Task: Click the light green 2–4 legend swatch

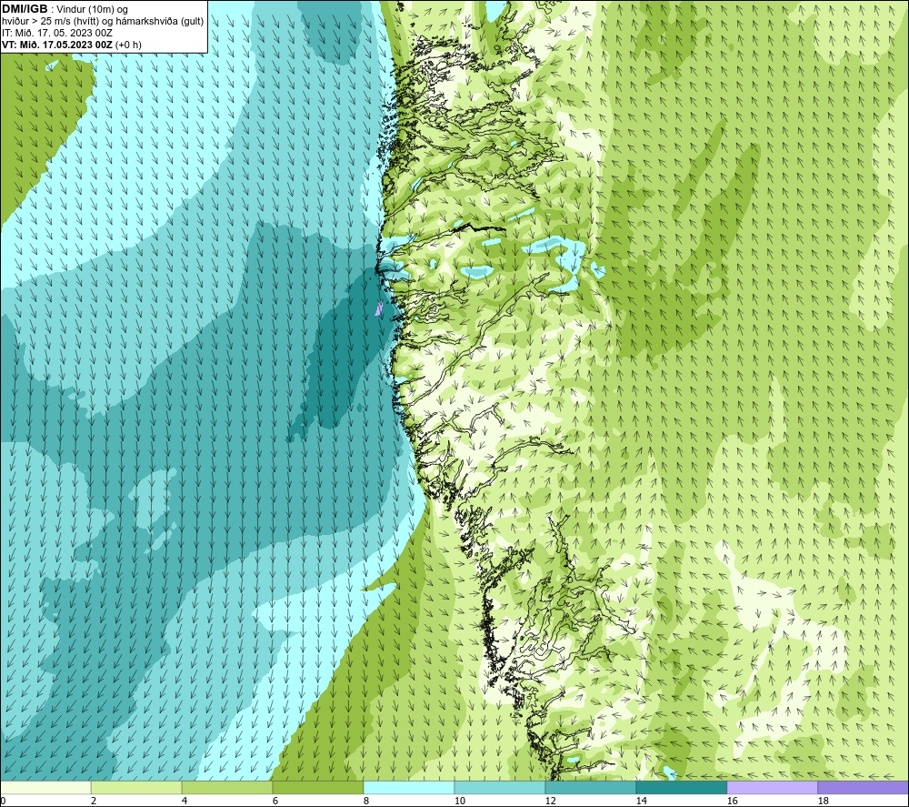Action: [x=136, y=788]
